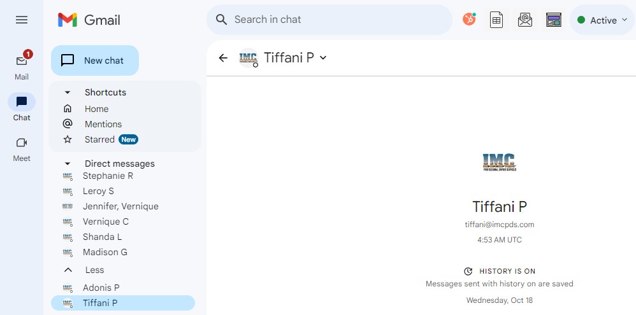Screen dimensions: 636x315
Task: Open the main menu hamburger icon
Action: (22, 20)
